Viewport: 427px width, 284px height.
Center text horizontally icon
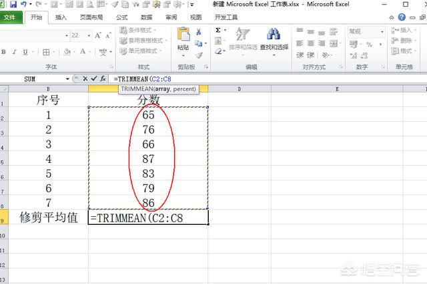pos(311,43)
